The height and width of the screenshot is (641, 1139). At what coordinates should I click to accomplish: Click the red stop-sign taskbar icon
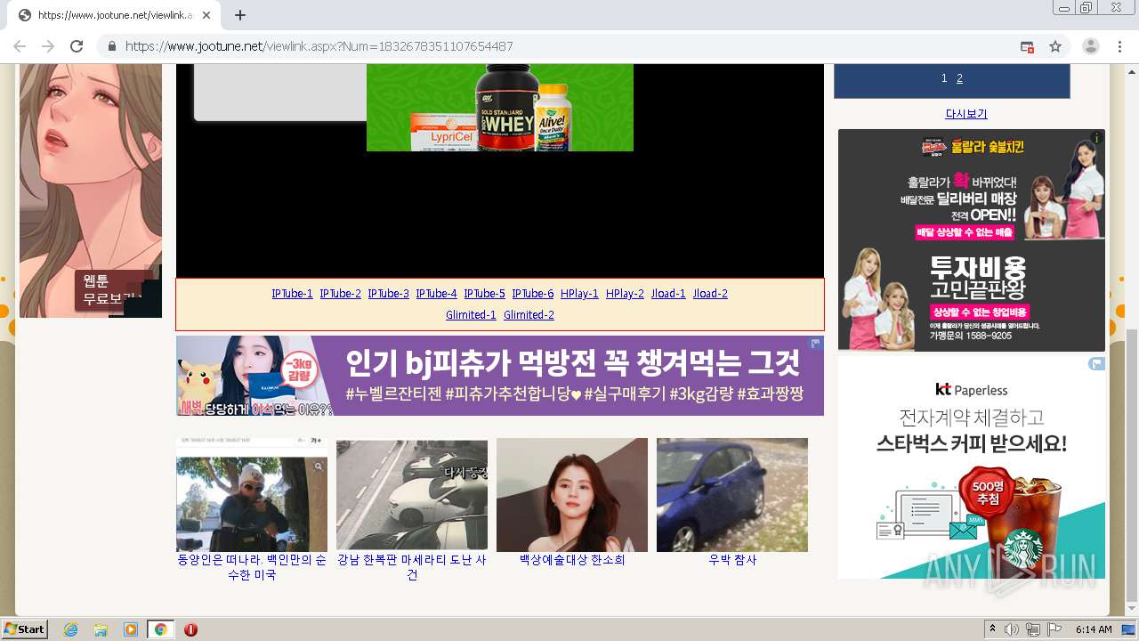(190, 629)
